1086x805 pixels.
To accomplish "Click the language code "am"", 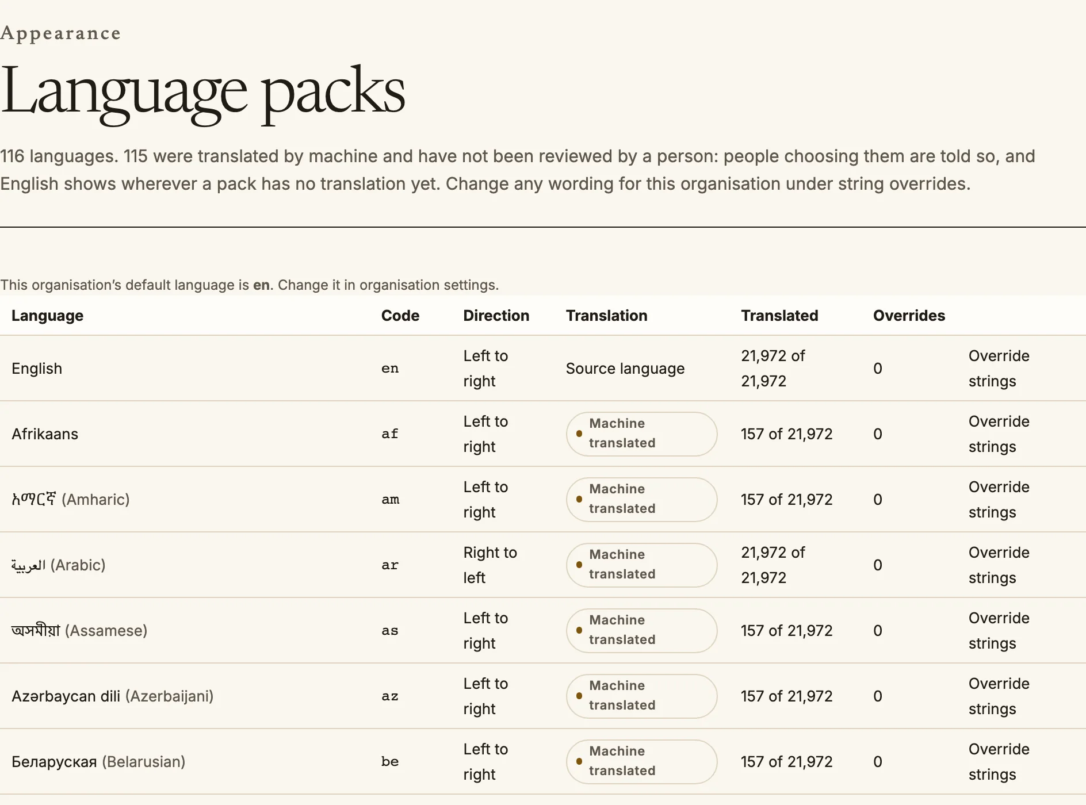I will 391,500.
